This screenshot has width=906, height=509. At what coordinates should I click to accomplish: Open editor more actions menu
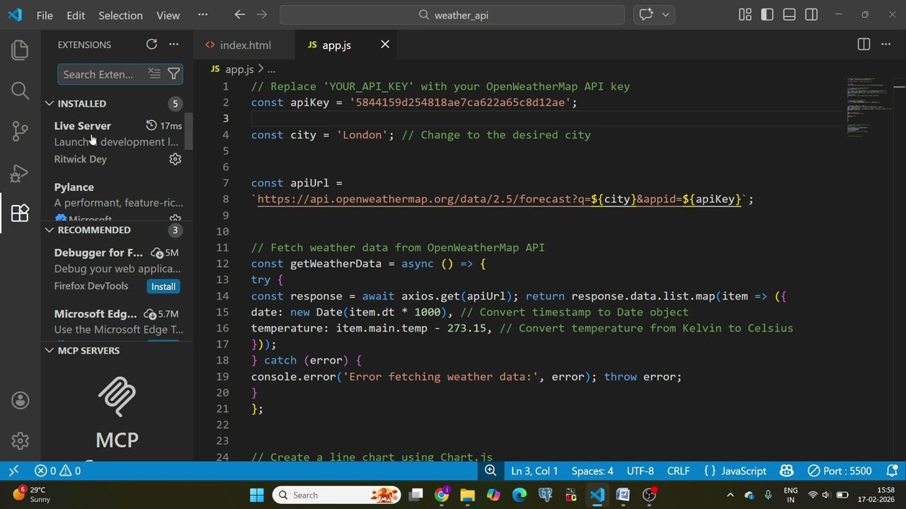(x=885, y=45)
